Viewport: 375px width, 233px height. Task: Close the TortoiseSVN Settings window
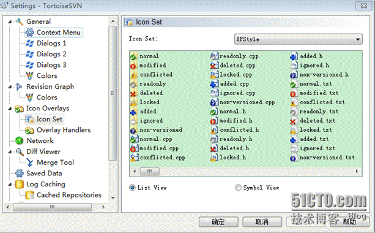pos(364,6)
